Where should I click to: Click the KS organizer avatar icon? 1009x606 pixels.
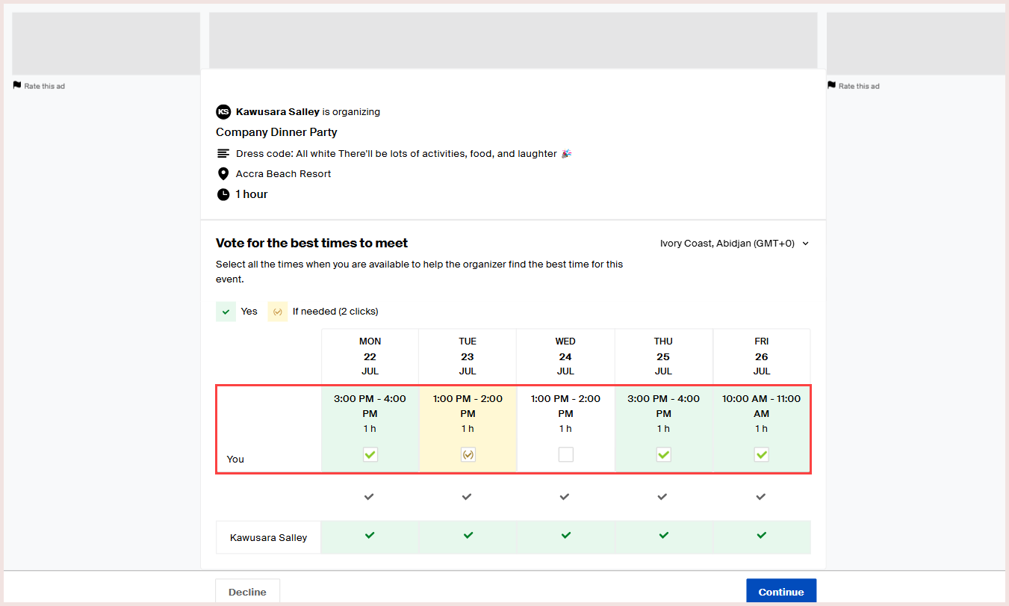(223, 112)
